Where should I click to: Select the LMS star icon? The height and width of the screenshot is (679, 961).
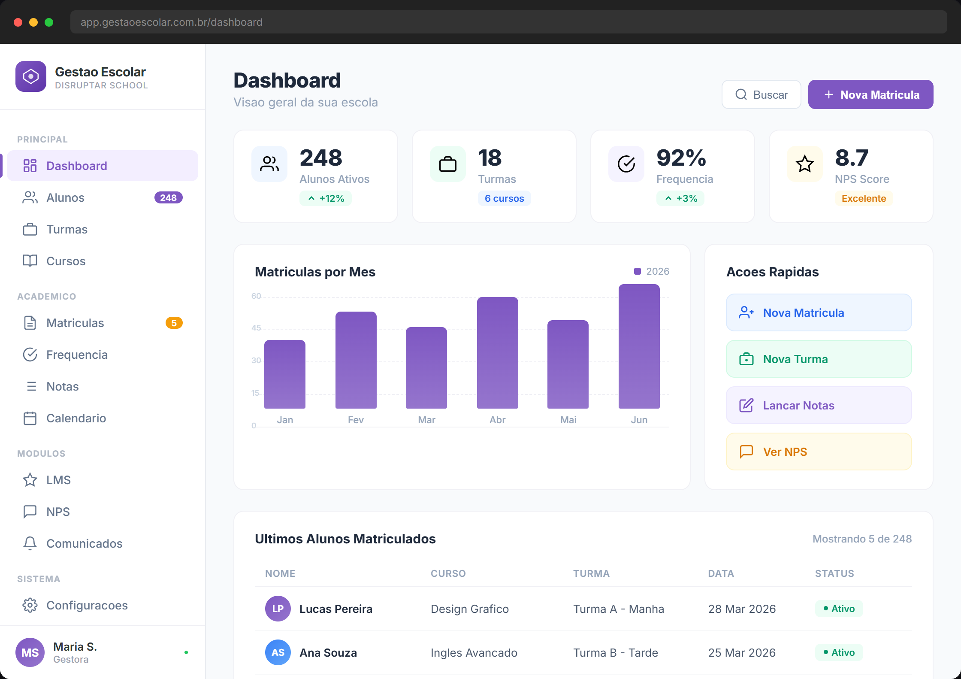pos(30,479)
